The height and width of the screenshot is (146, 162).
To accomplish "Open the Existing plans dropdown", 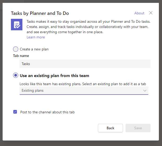I will (84, 91).
